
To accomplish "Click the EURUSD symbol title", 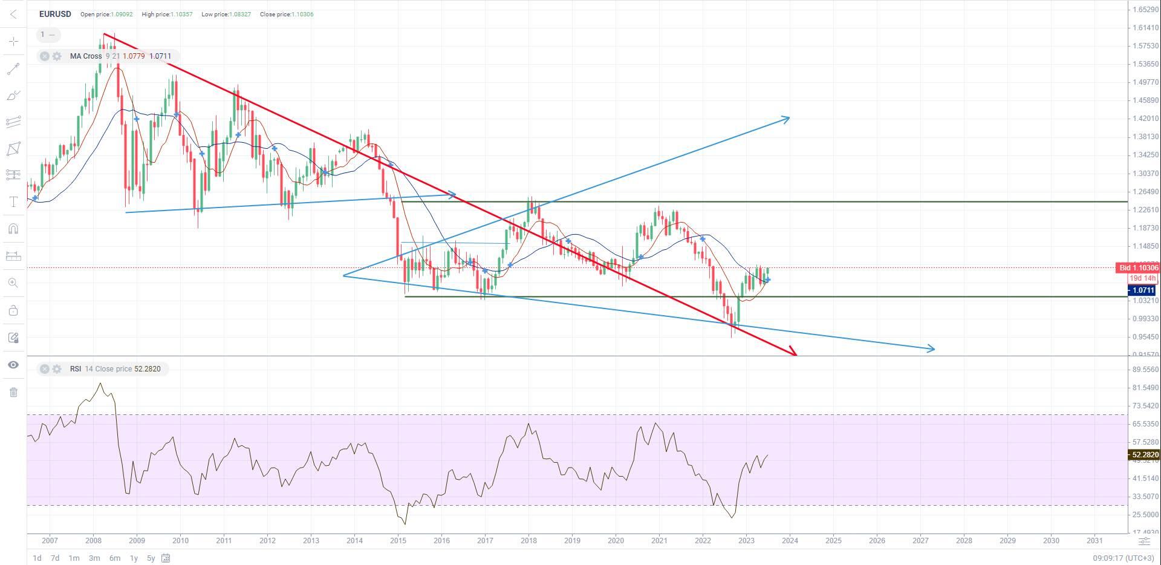I will 55,14.
